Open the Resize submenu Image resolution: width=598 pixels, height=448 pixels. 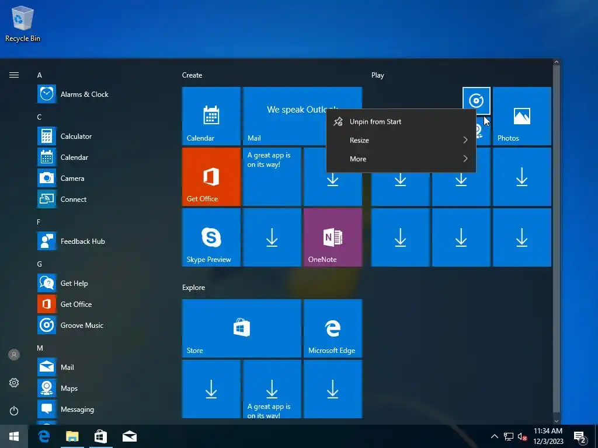(x=401, y=140)
